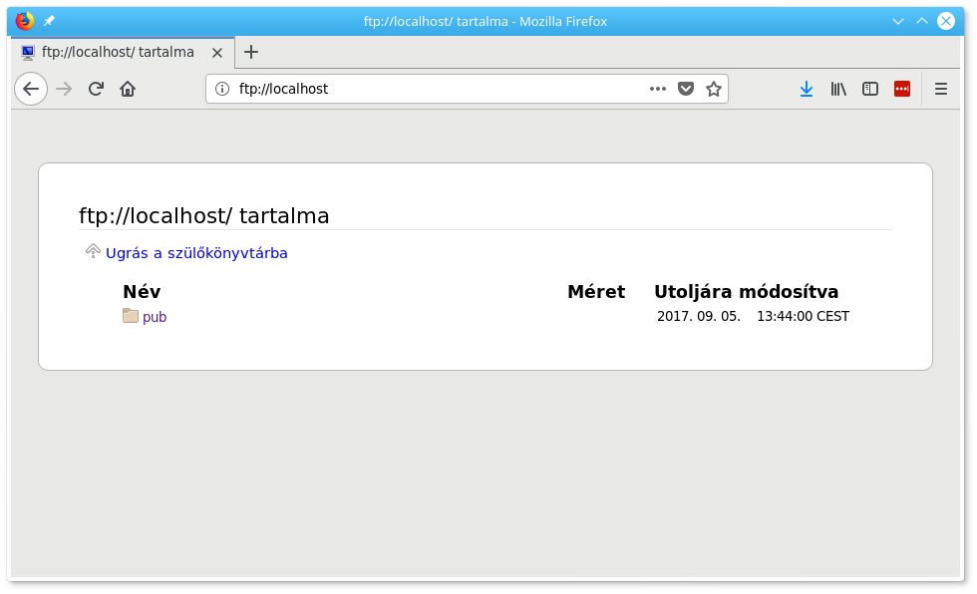Click the ftp://localhost/ tartalma heading
The image size is (977, 594).
203,216
